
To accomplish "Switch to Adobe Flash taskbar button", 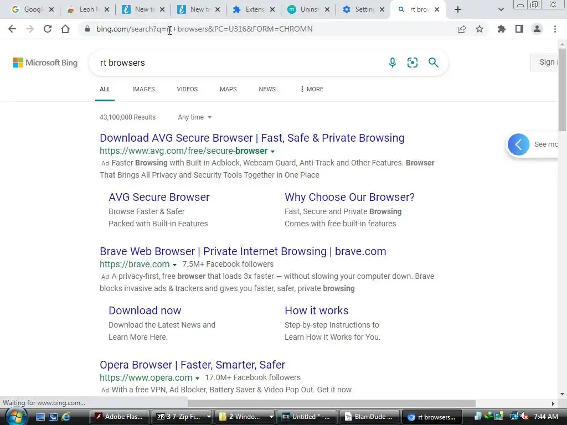I will point(119,417).
